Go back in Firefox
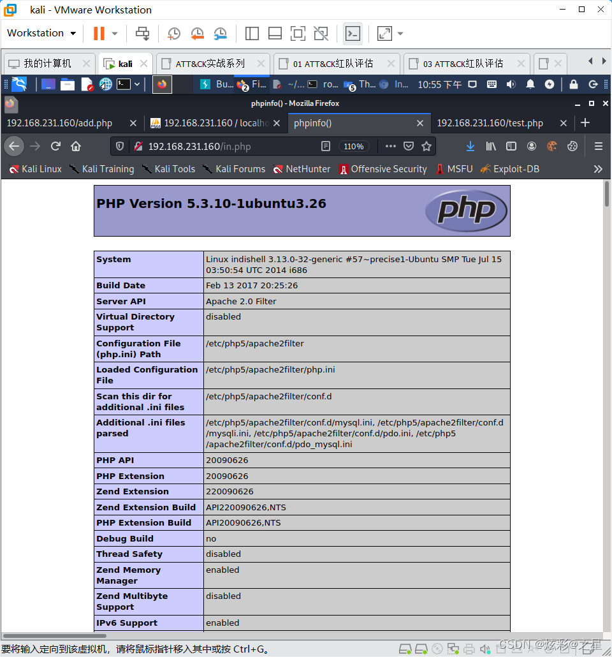612x657 pixels. [x=14, y=146]
